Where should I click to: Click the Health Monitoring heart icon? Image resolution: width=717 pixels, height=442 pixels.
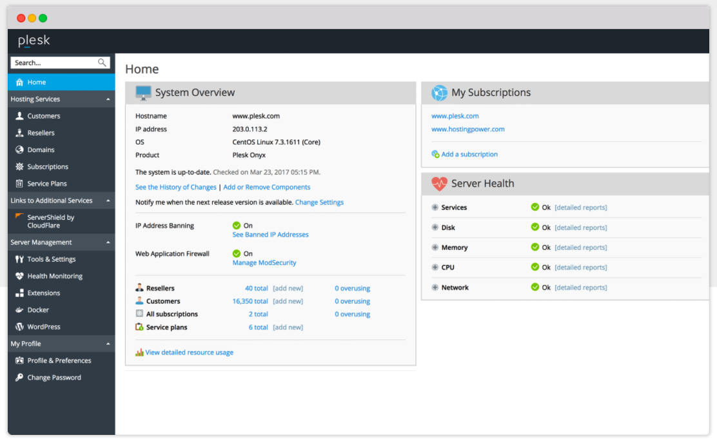point(19,276)
